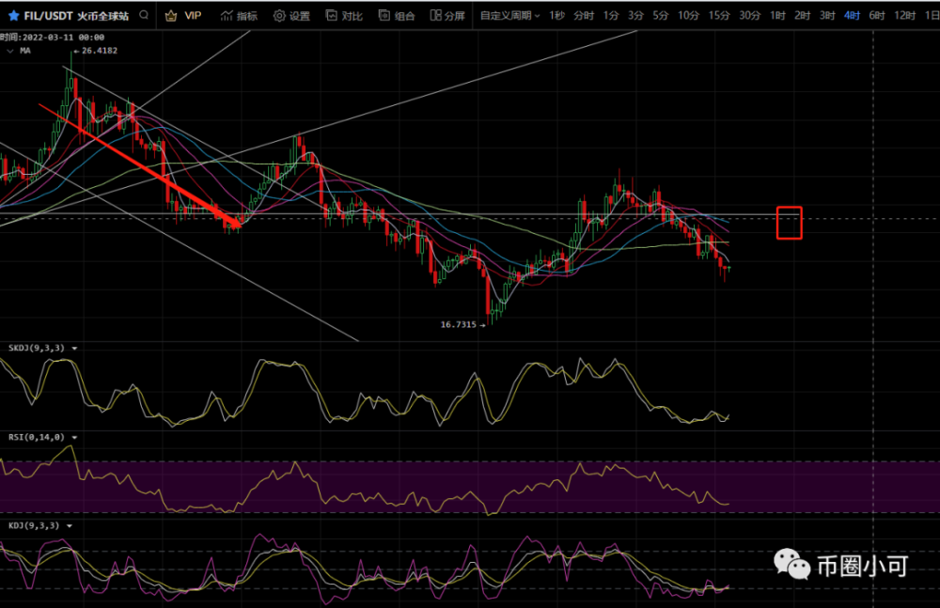Screen dimensions: 940x608
Task: Open the RSI(0,14,0) indicator dropdown arrow
Action: (75, 438)
